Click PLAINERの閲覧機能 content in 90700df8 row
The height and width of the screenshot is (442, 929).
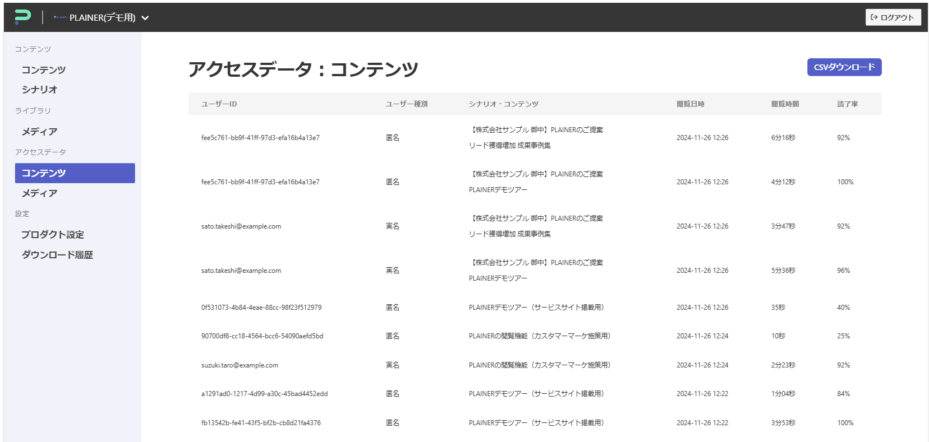[540, 336]
